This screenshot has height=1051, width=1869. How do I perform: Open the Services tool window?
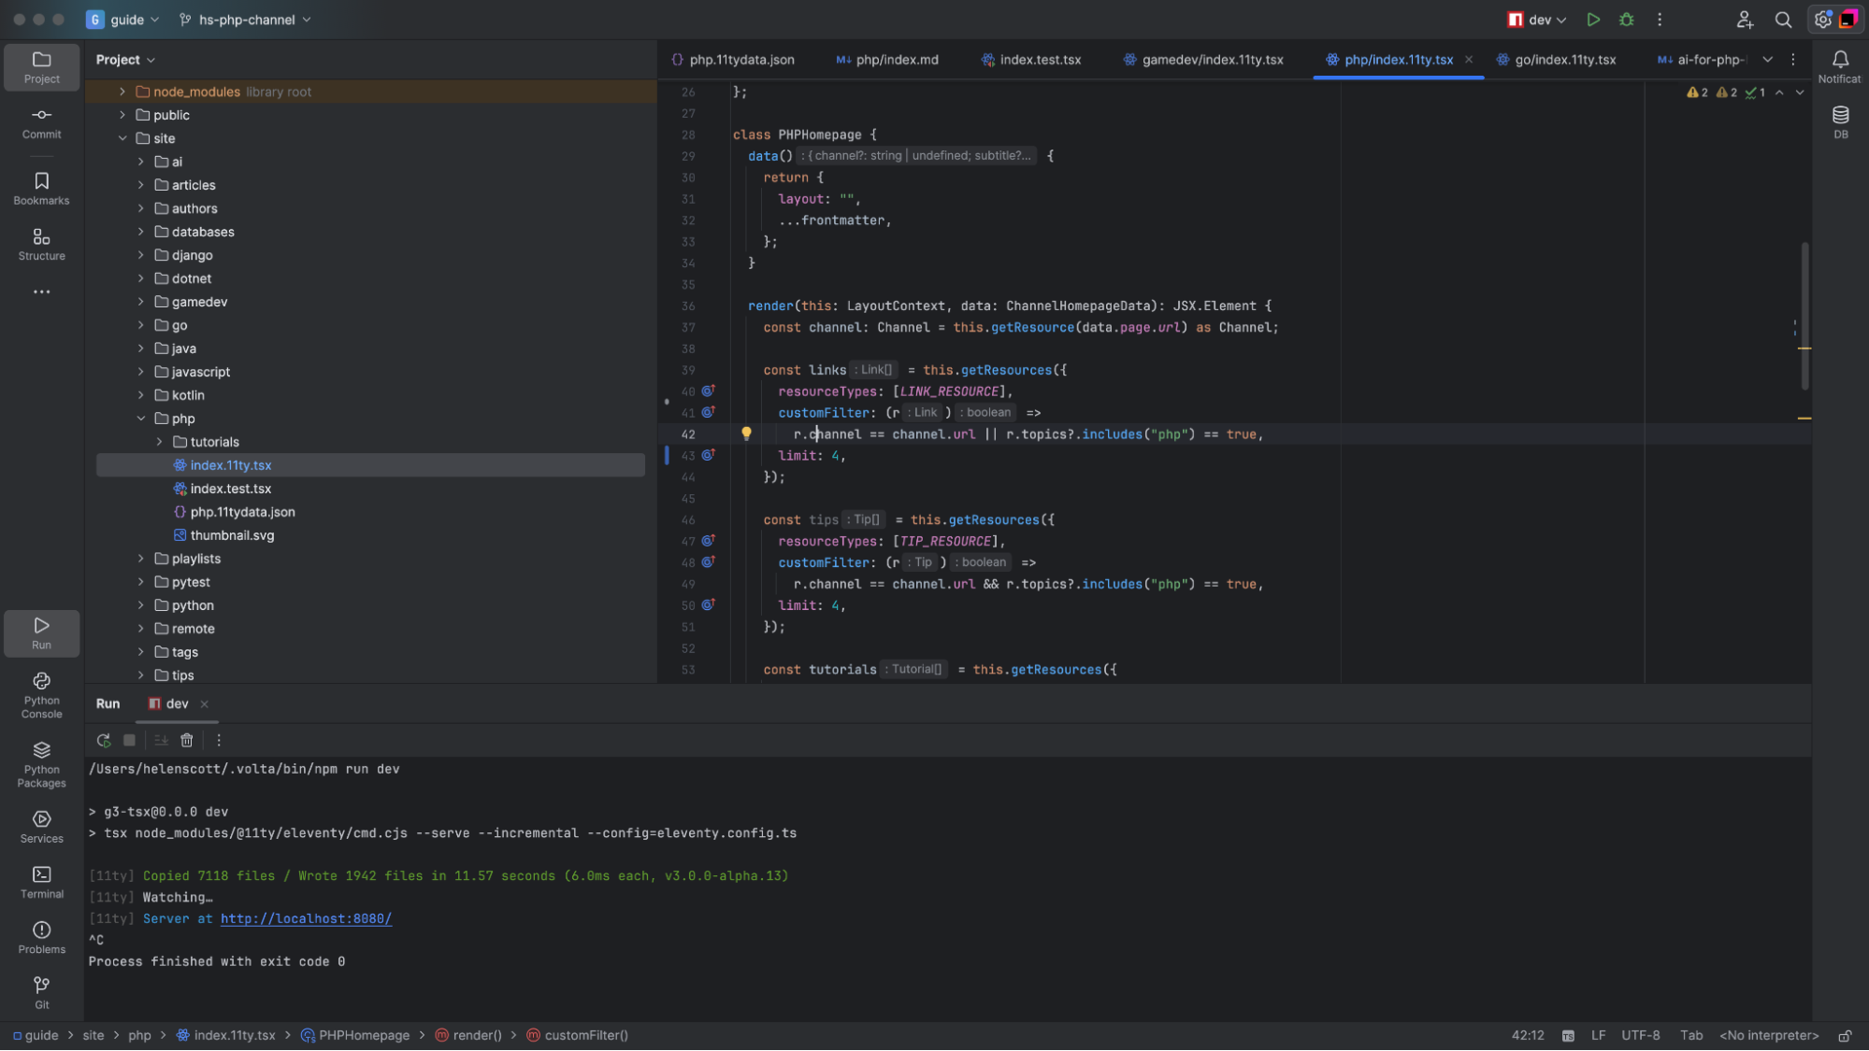(41, 826)
